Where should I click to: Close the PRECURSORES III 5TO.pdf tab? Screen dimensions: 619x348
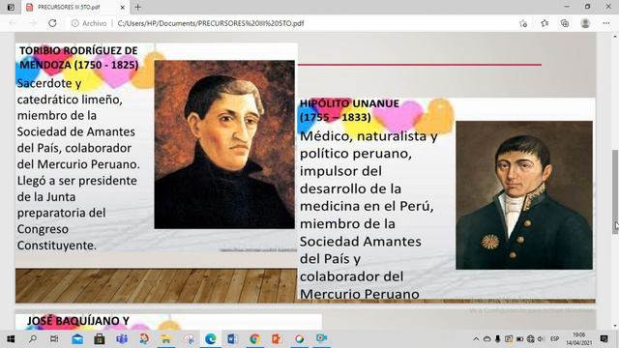pyautogui.click(x=123, y=7)
